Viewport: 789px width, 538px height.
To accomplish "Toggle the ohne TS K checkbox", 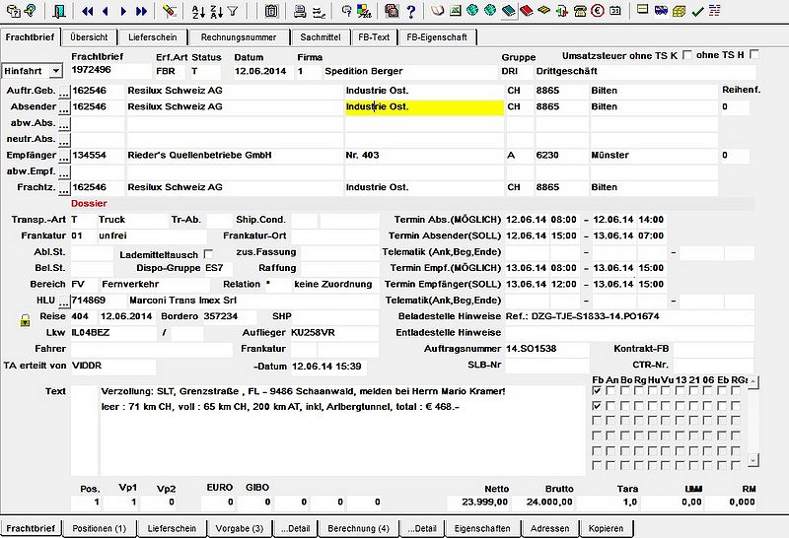I will coord(687,55).
